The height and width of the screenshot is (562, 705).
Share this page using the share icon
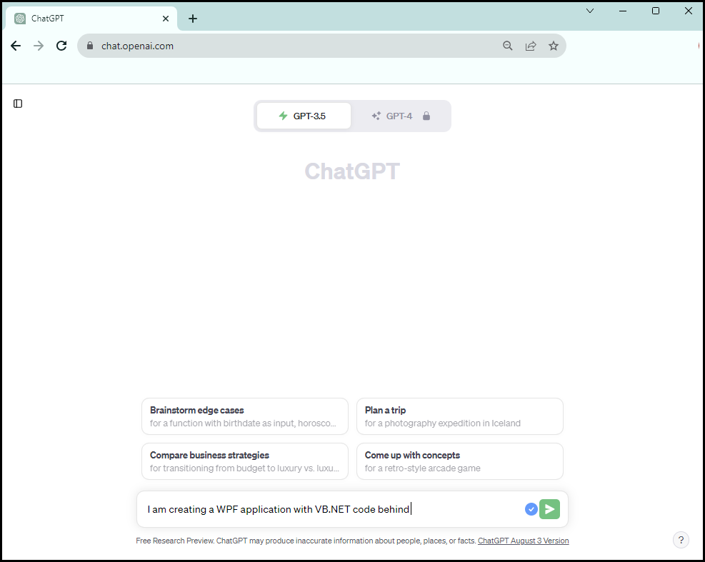coord(531,46)
